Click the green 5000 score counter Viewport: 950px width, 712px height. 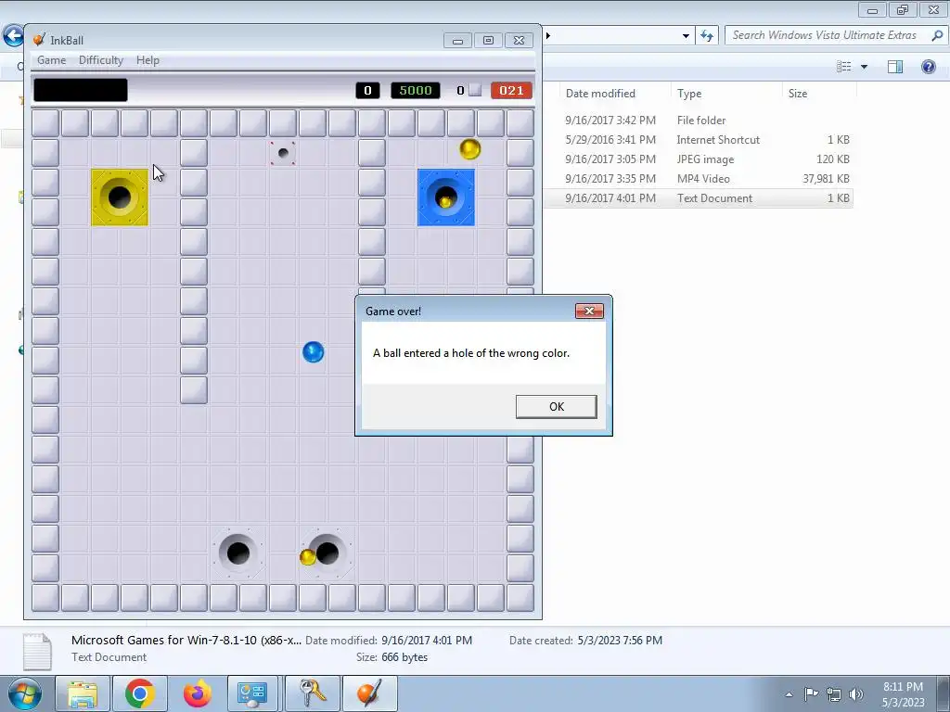pyautogui.click(x=416, y=90)
